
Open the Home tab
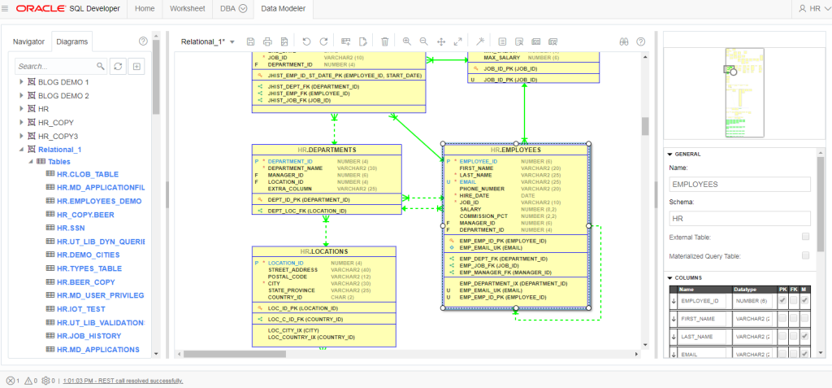coord(145,9)
